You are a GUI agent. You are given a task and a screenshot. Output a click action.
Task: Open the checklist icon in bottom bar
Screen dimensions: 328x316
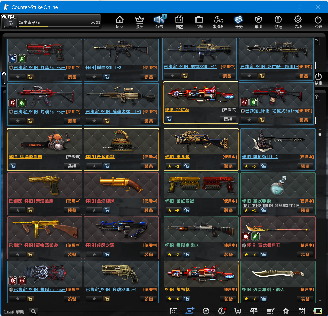tap(270, 311)
